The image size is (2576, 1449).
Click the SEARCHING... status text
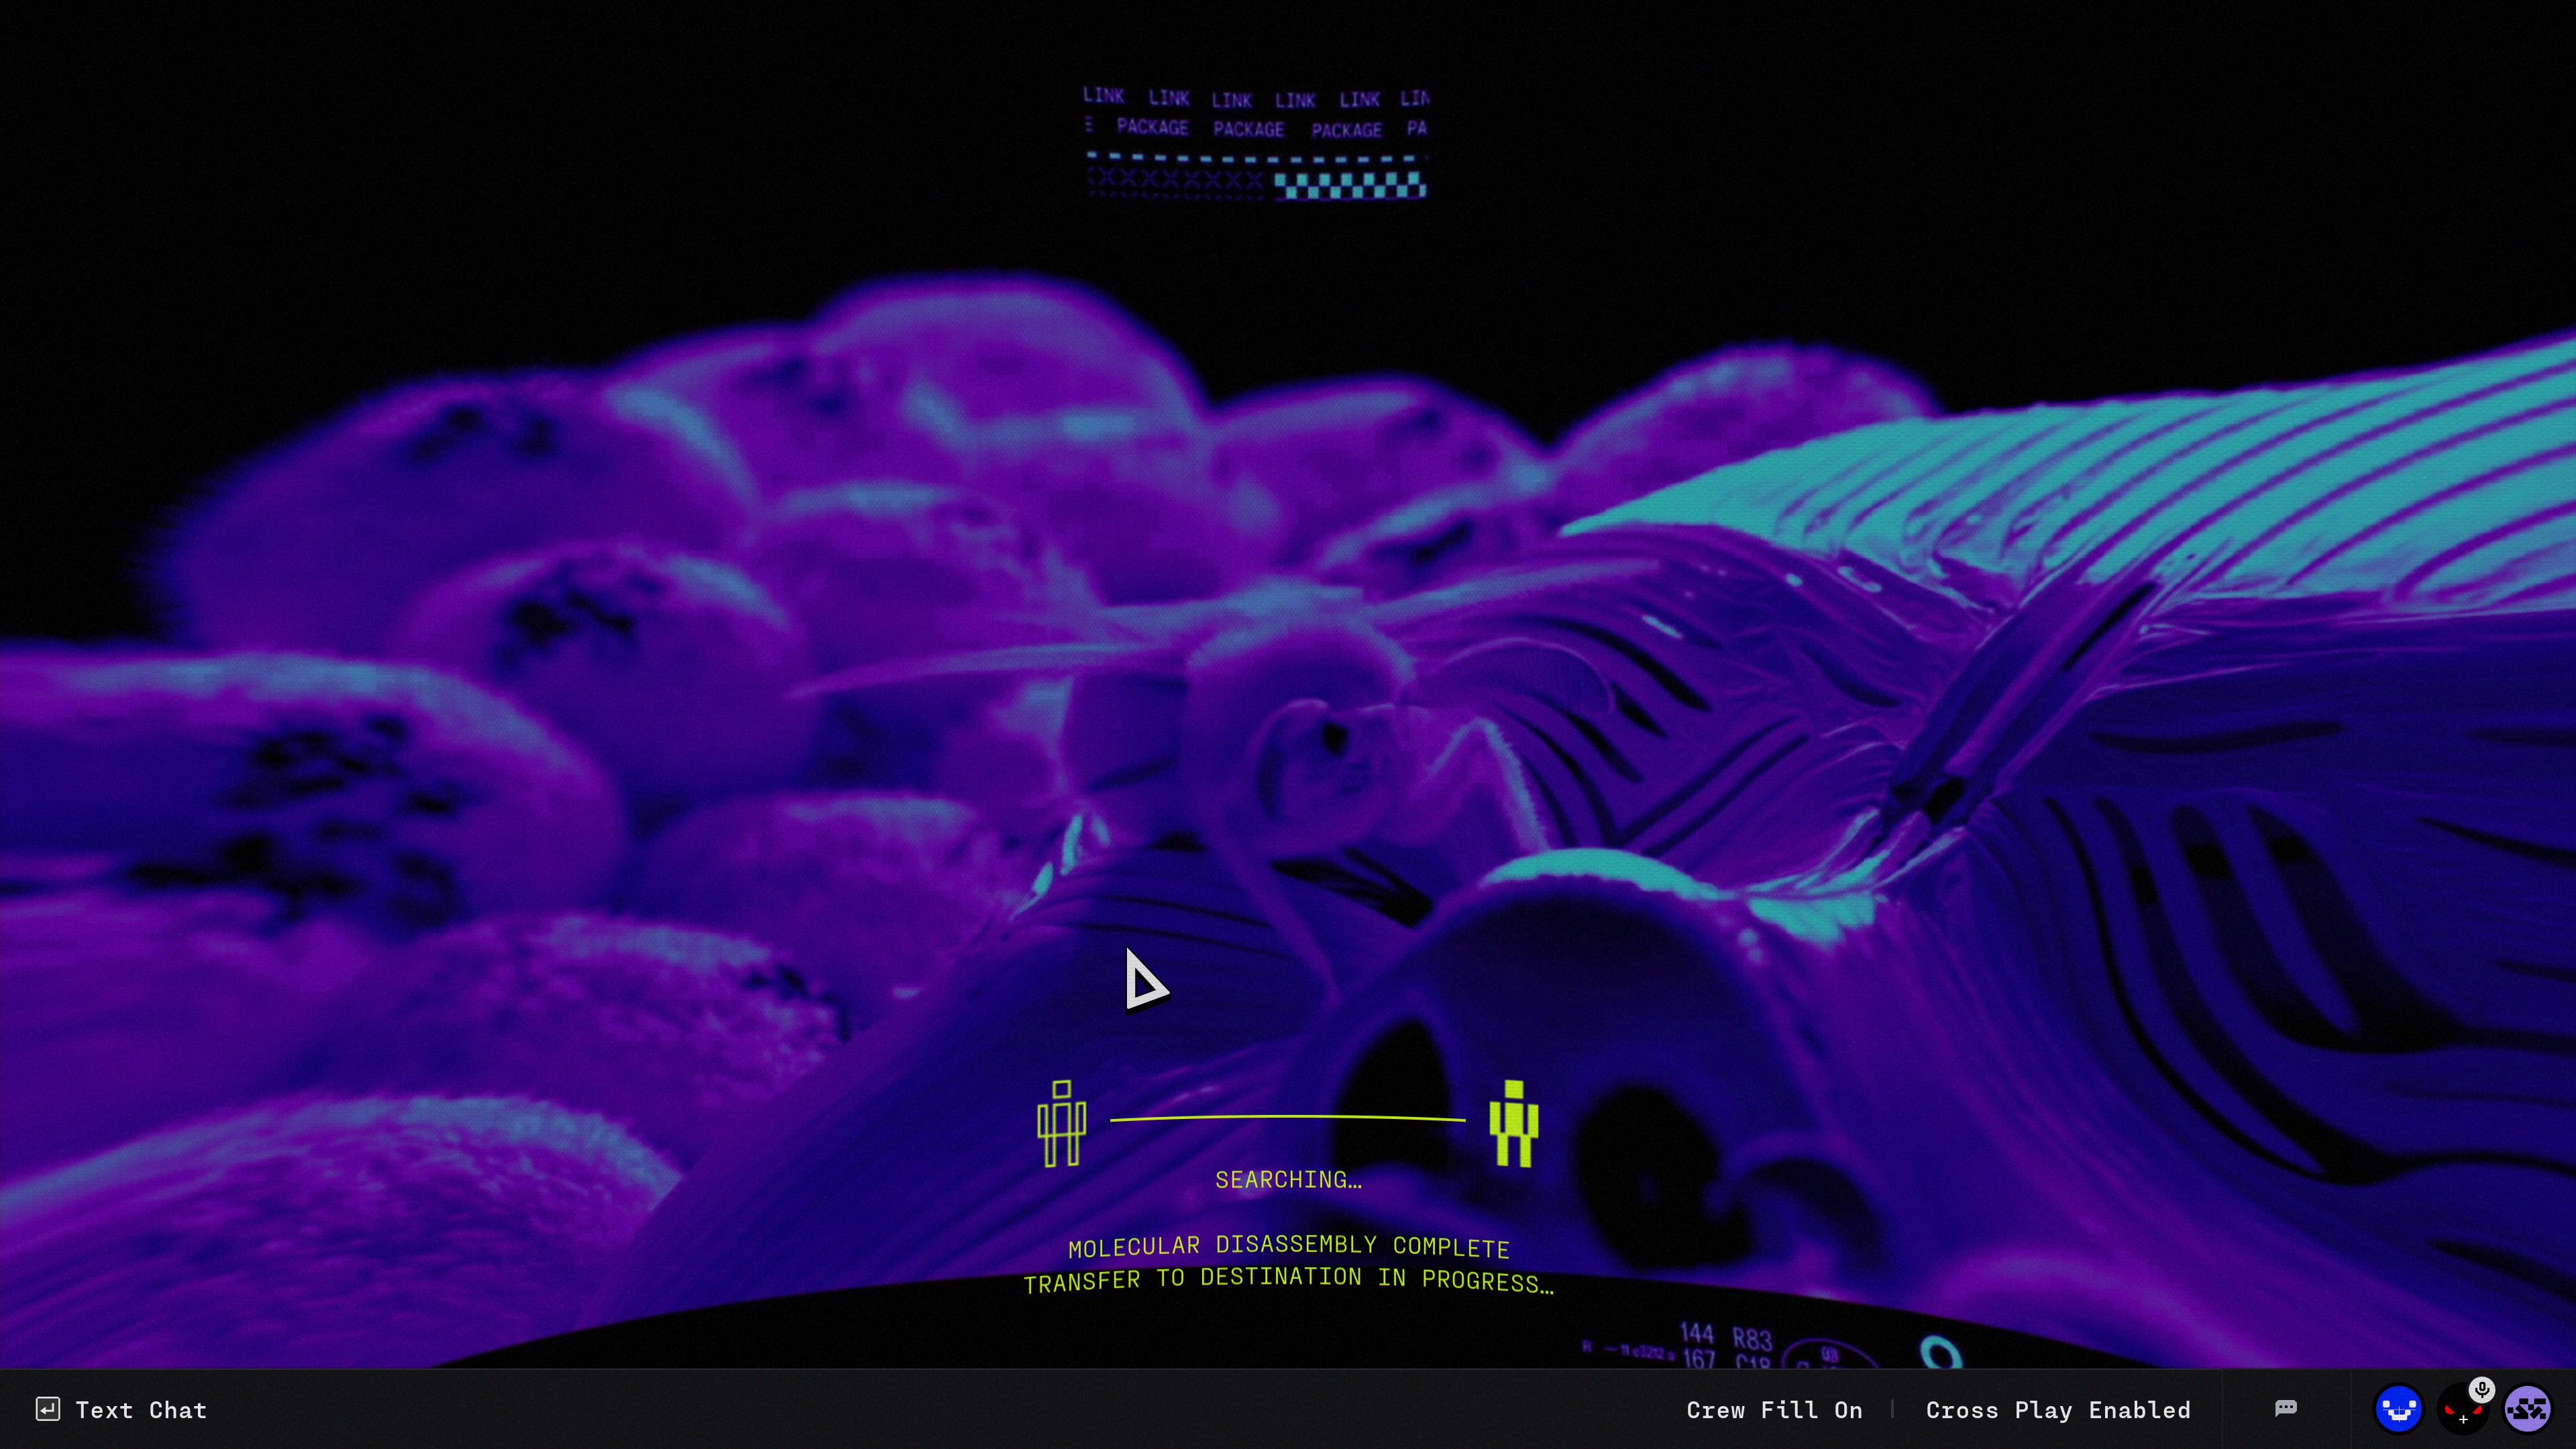click(x=1287, y=1180)
